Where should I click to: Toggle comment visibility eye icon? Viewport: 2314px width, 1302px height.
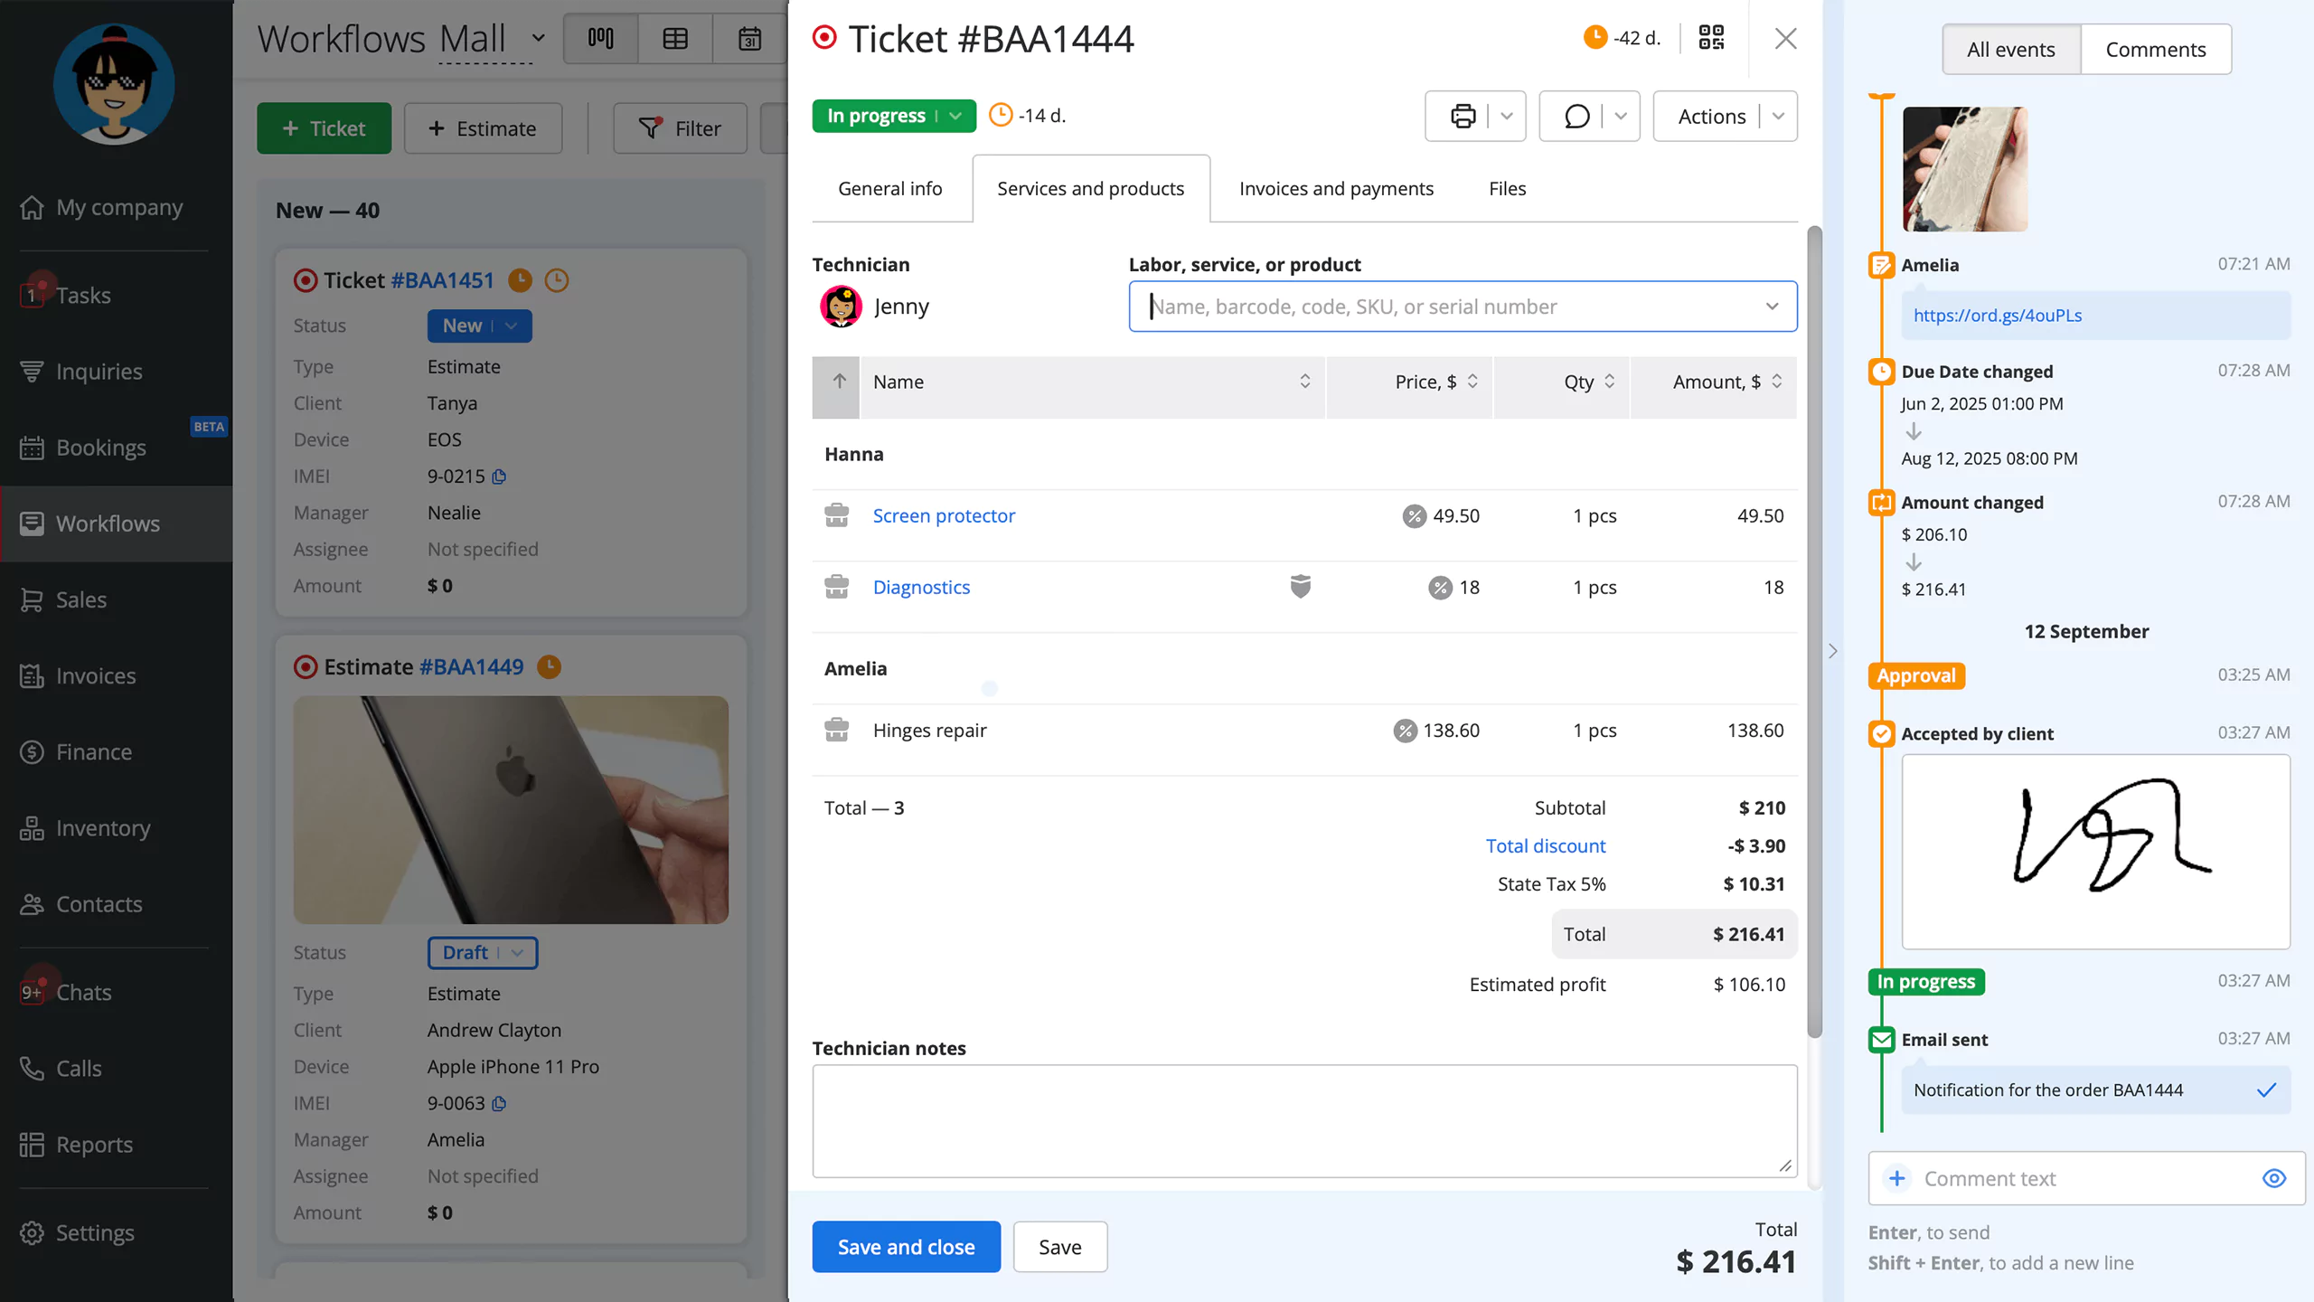click(x=2274, y=1178)
